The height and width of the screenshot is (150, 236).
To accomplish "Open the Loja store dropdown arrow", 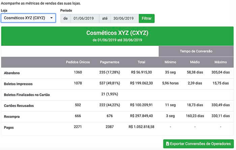I will tap(52, 18).
